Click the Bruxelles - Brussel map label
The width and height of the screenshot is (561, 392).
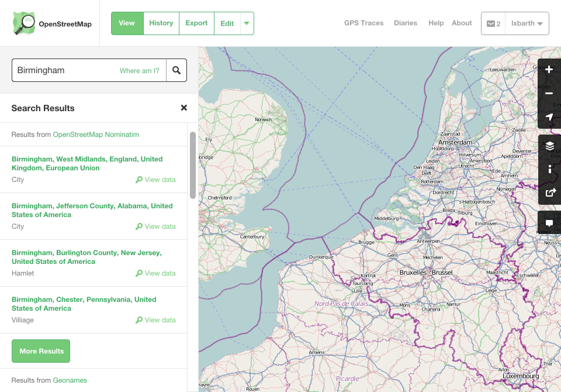click(426, 273)
